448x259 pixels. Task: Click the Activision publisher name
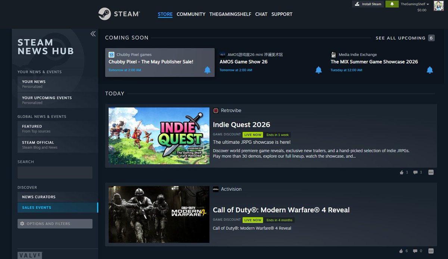click(x=231, y=189)
